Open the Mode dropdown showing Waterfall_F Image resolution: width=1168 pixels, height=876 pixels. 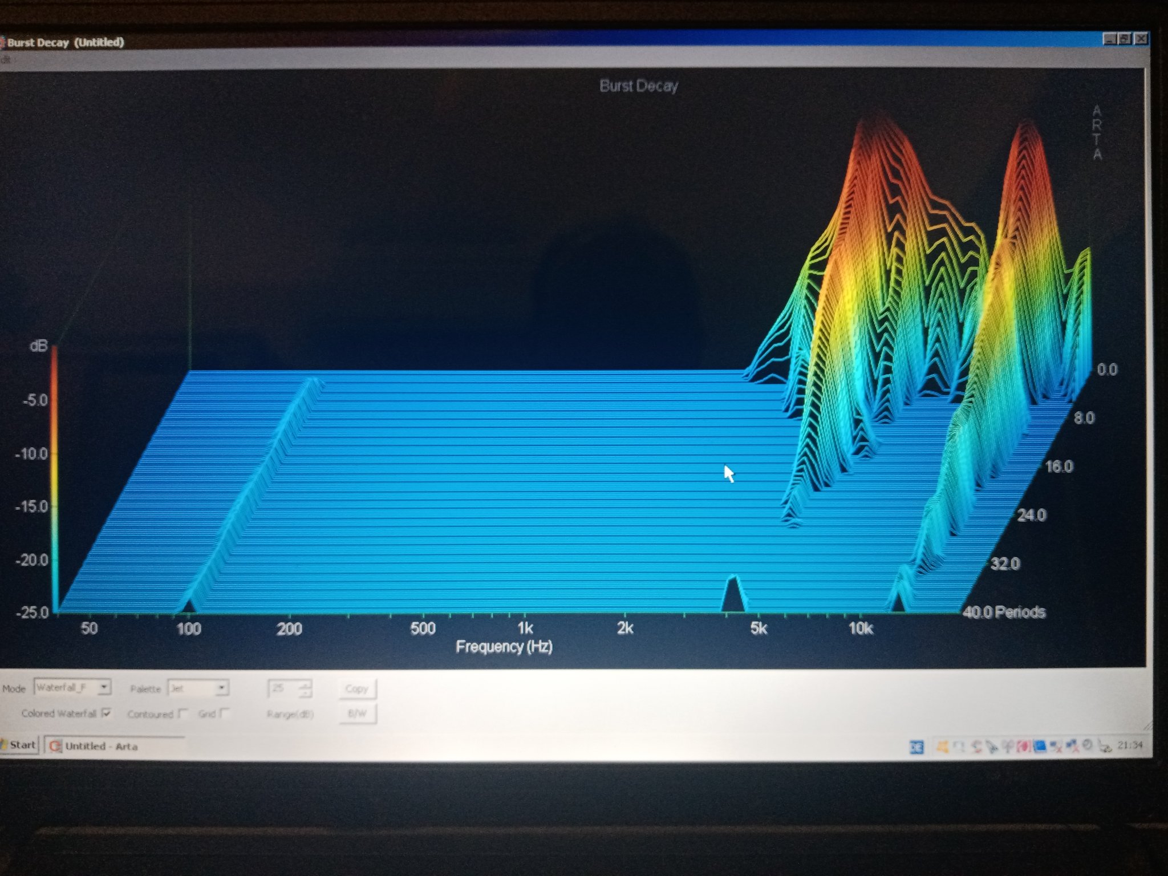[72, 687]
